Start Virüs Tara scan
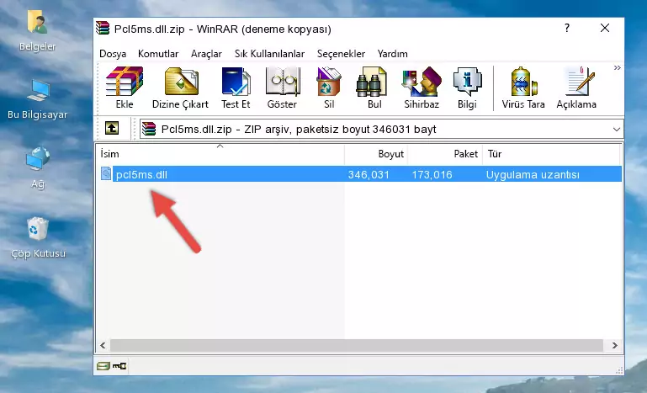Screen dimensions: 647x393 tap(523, 88)
